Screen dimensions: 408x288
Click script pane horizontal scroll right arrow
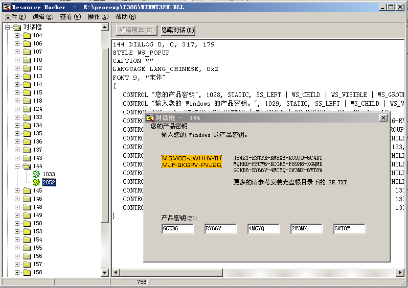click(x=400, y=273)
